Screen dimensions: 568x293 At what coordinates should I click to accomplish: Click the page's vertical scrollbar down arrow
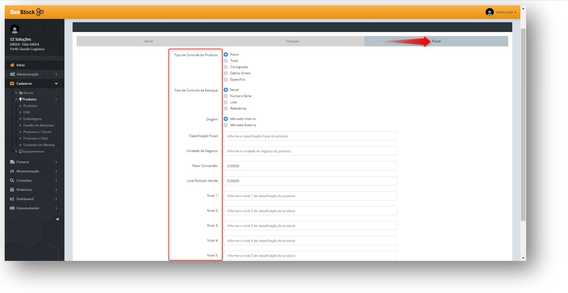(523, 258)
